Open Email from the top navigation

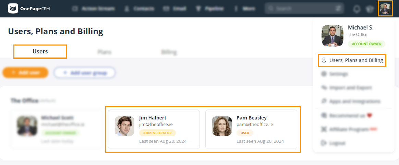coord(174,9)
